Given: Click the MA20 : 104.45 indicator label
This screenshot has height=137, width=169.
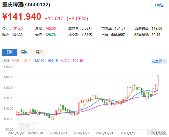Looking at the screenshot, I should (72, 61).
